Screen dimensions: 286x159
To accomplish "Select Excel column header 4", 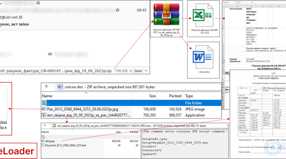I will click(262, 6).
